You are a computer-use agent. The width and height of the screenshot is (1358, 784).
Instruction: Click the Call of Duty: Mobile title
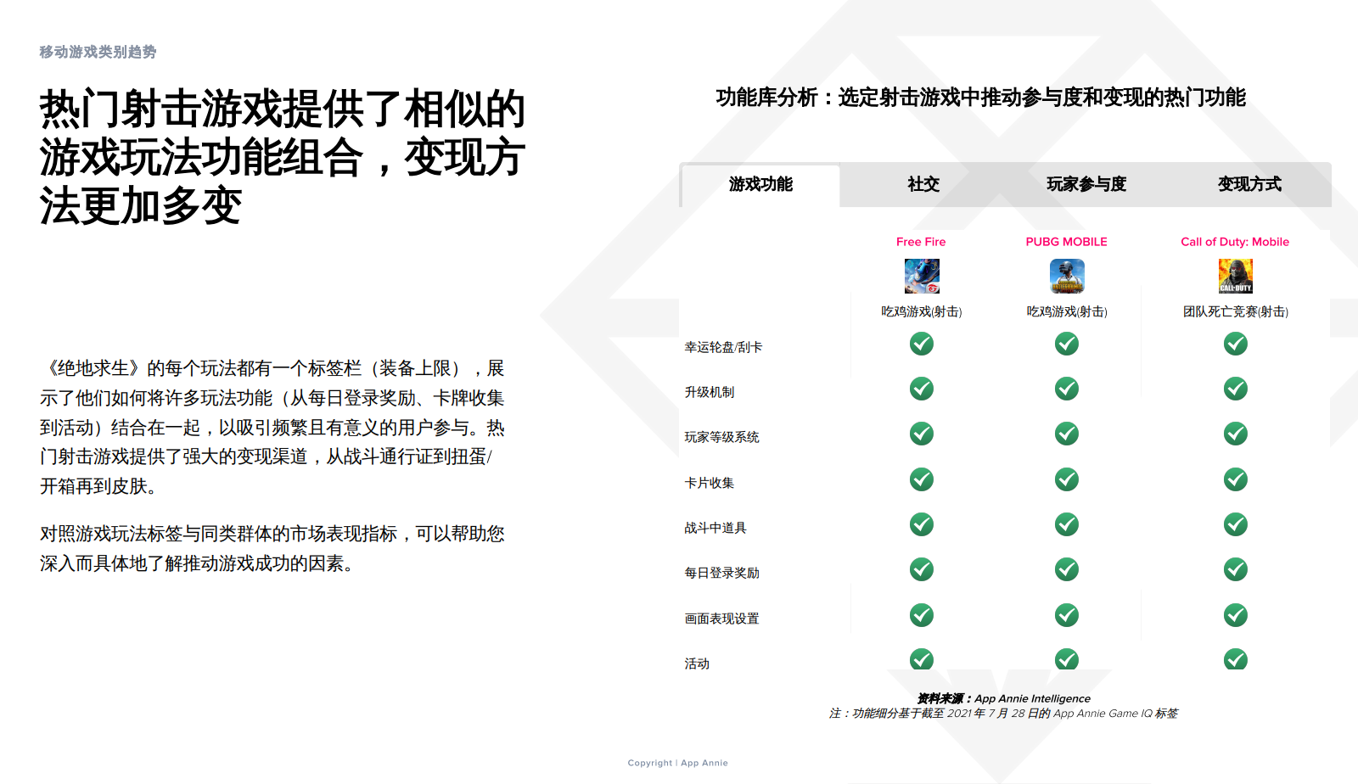tap(1234, 242)
